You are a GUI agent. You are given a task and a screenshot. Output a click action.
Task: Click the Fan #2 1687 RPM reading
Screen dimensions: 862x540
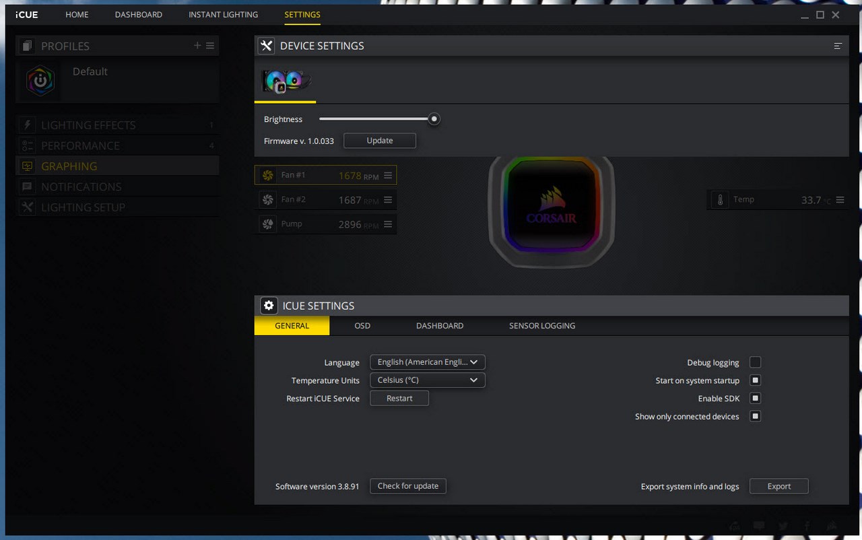[358, 200]
